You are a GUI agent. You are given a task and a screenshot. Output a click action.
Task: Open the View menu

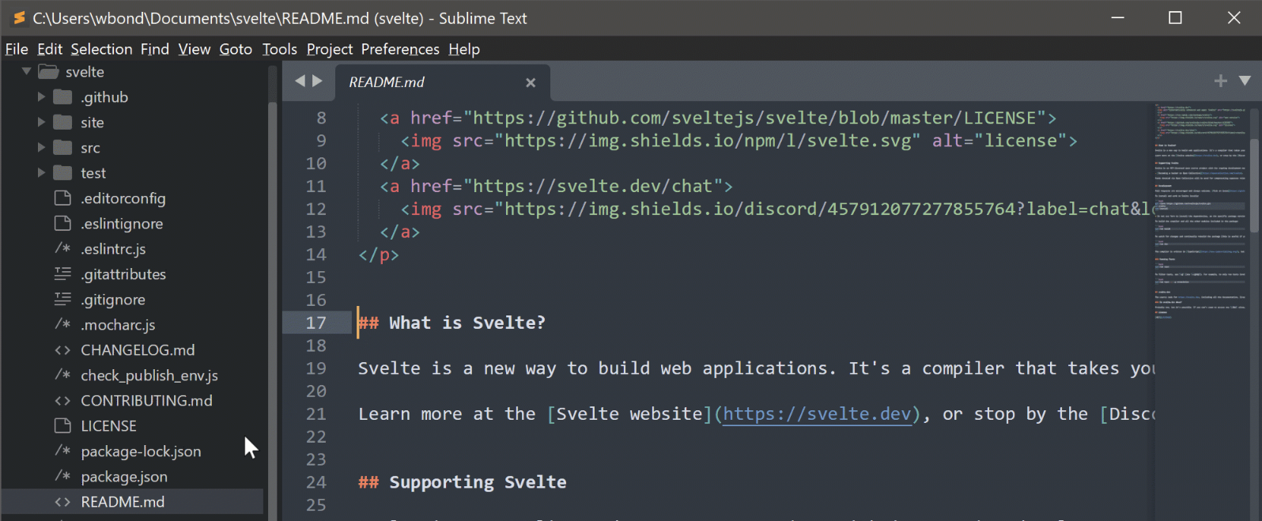point(194,49)
